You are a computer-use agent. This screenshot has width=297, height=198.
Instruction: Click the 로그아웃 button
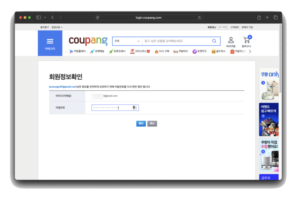click(223, 27)
